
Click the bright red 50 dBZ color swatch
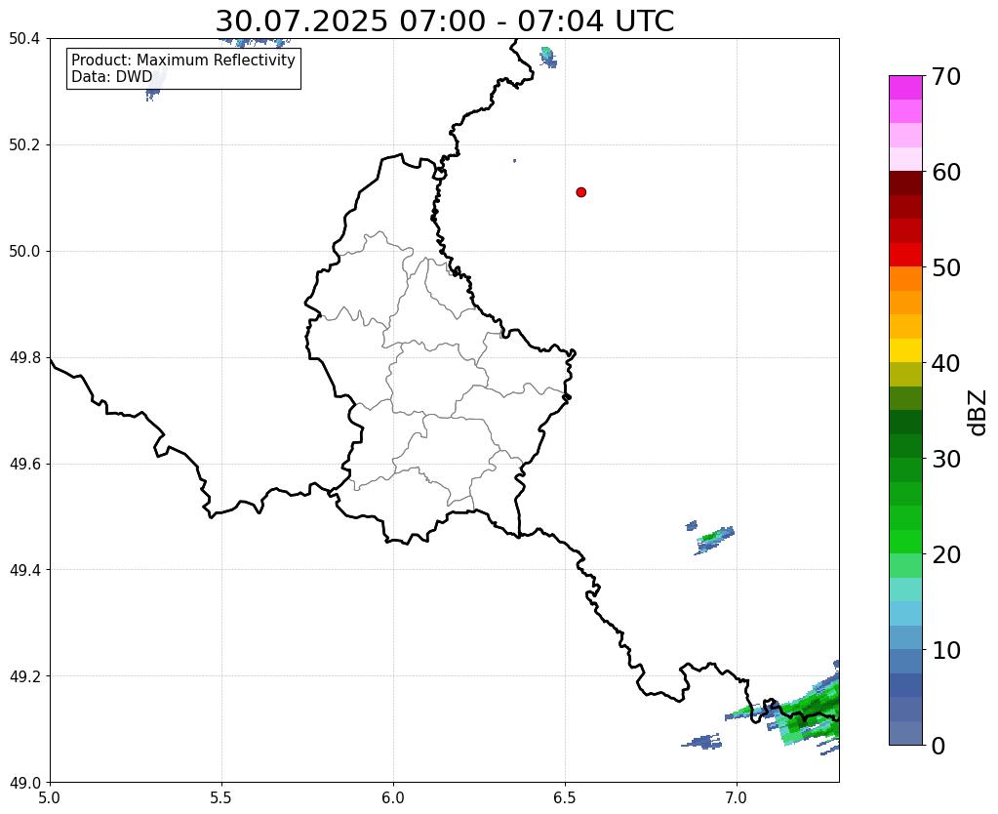coord(905,255)
